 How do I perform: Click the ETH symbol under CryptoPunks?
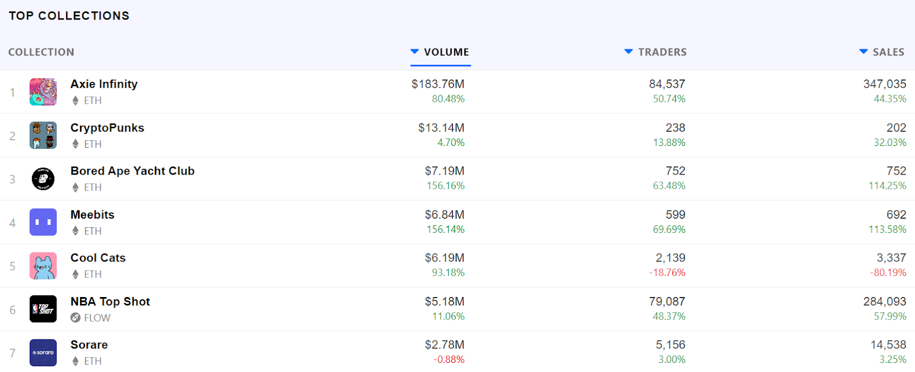[75, 144]
